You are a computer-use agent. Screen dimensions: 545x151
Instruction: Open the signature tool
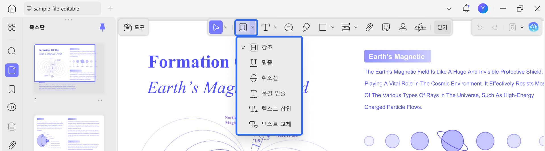pos(420,27)
